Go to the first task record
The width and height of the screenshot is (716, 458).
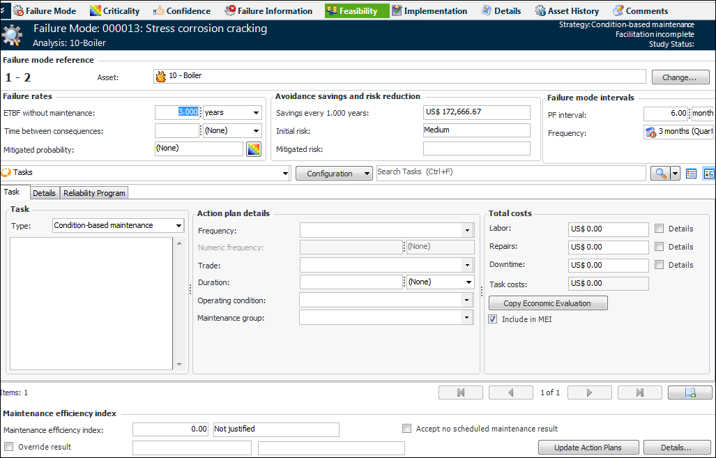point(460,392)
